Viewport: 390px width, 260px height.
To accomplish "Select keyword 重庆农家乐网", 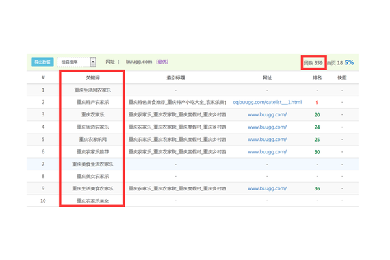I will pyautogui.click(x=93, y=140).
